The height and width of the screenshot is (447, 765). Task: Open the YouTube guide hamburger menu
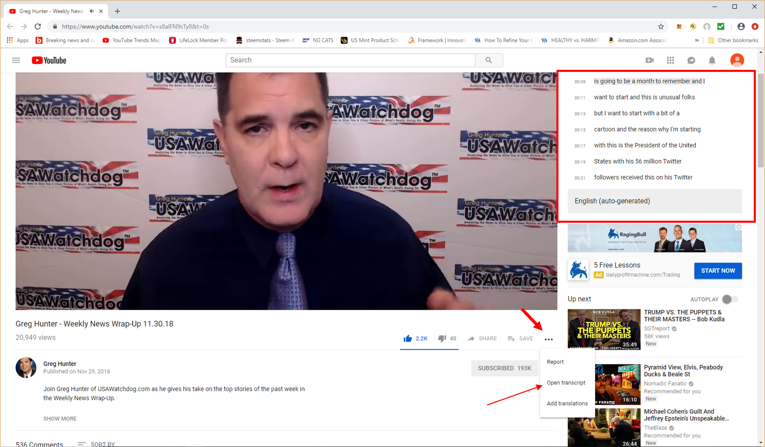[16, 60]
